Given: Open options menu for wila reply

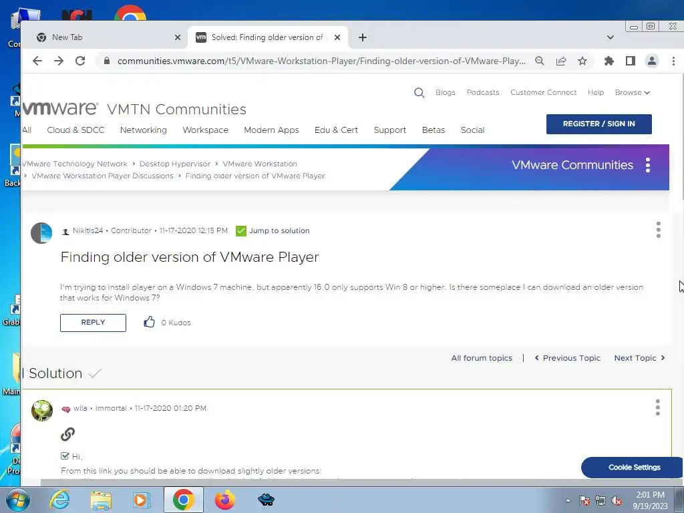Looking at the screenshot, I should (658, 407).
